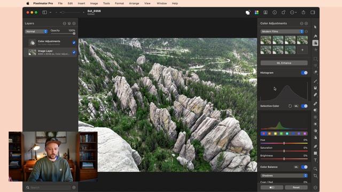Select the Style tool below the arrow
The image size is (342, 192).
(315, 36)
